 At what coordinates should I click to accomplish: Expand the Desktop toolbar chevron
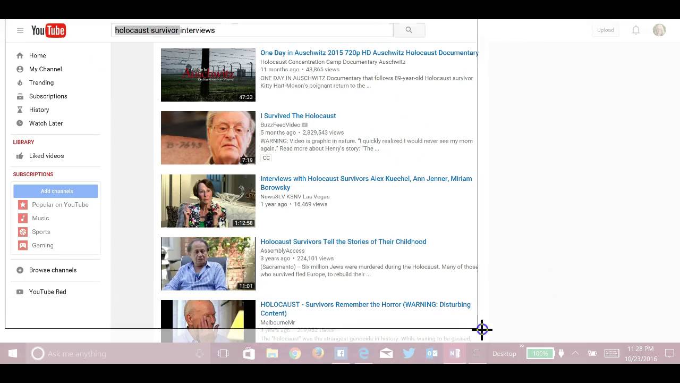(522, 347)
